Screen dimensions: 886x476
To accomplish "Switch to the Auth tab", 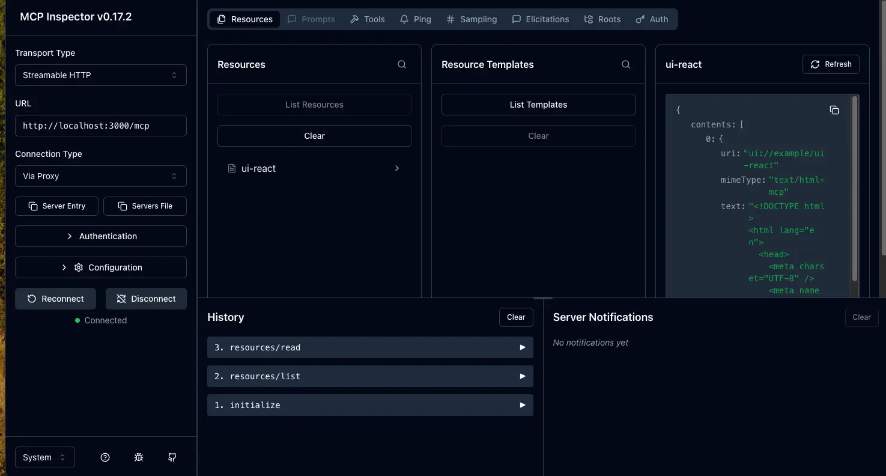I will pyautogui.click(x=652, y=19).
